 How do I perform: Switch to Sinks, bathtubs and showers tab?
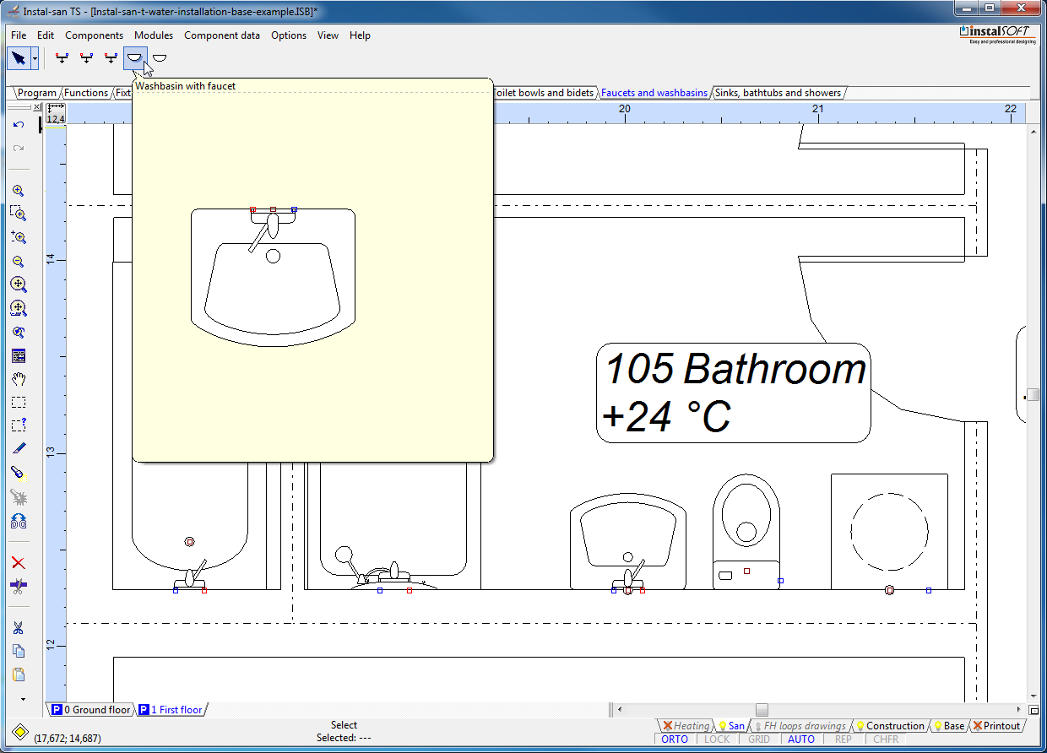click(x=778, y=93)
